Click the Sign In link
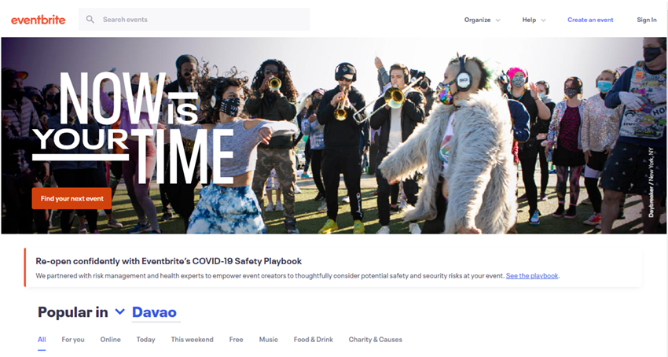This screenshot has width=668, height=357. pyautogui.click(x=646, y=20)
